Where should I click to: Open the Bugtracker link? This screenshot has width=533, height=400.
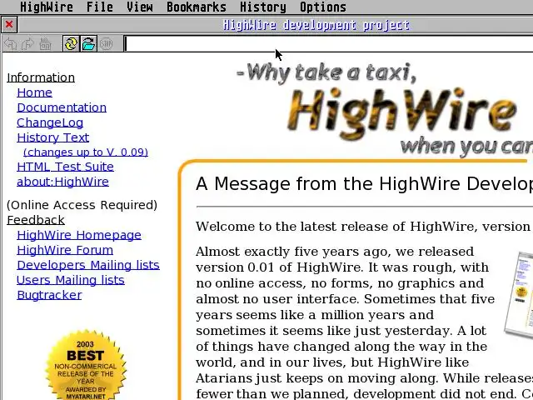click(49, 295)
